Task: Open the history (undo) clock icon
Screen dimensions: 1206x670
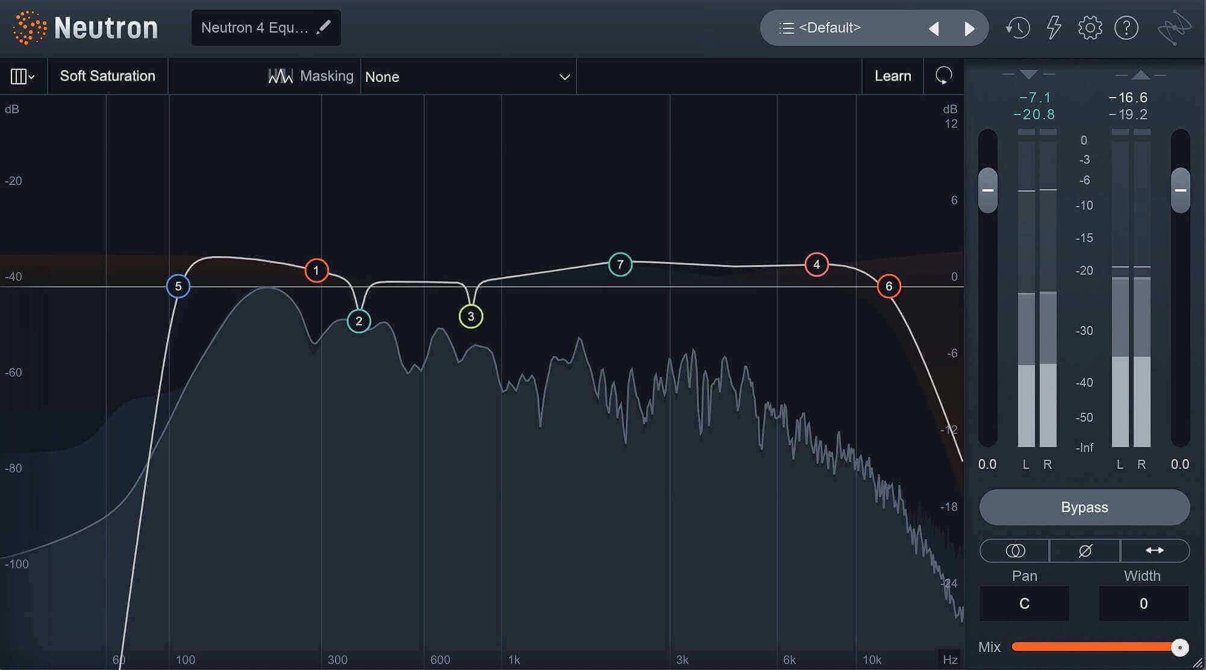Action: tap(1018, 28)
